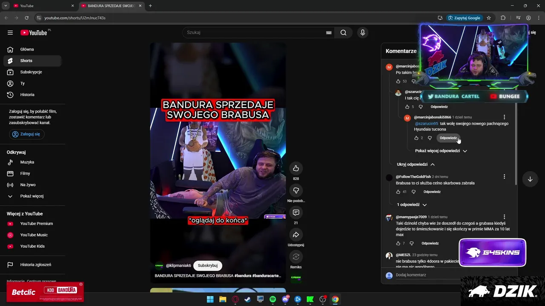
Task: Open Chrome profile avatar icon
Action: click(x=528, y=18)
